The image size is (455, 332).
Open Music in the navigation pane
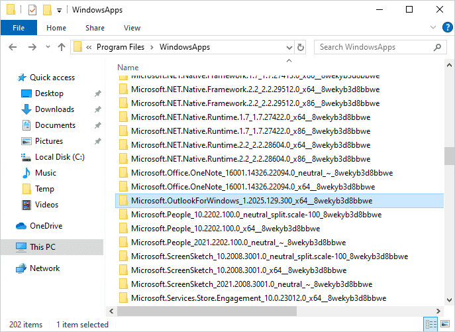click(x=46, y=173)
